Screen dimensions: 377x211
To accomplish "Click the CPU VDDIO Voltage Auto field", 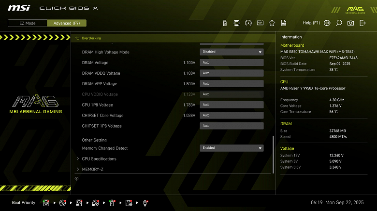I will [232, 94].
